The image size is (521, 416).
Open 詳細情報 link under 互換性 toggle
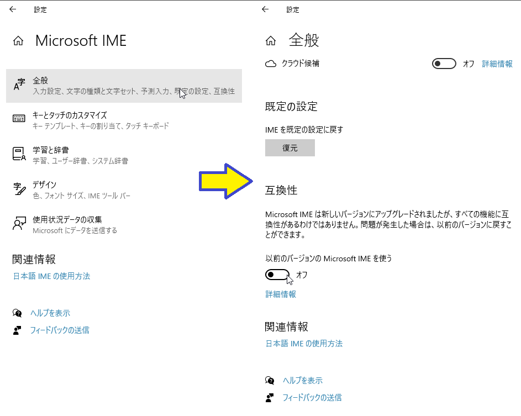[x=281, y=294]
